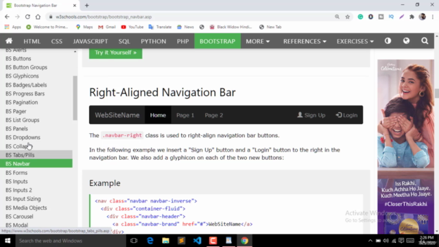Open the SQL menu item
This screenshot has width=439, height=247.
click(x=124, y=41)
